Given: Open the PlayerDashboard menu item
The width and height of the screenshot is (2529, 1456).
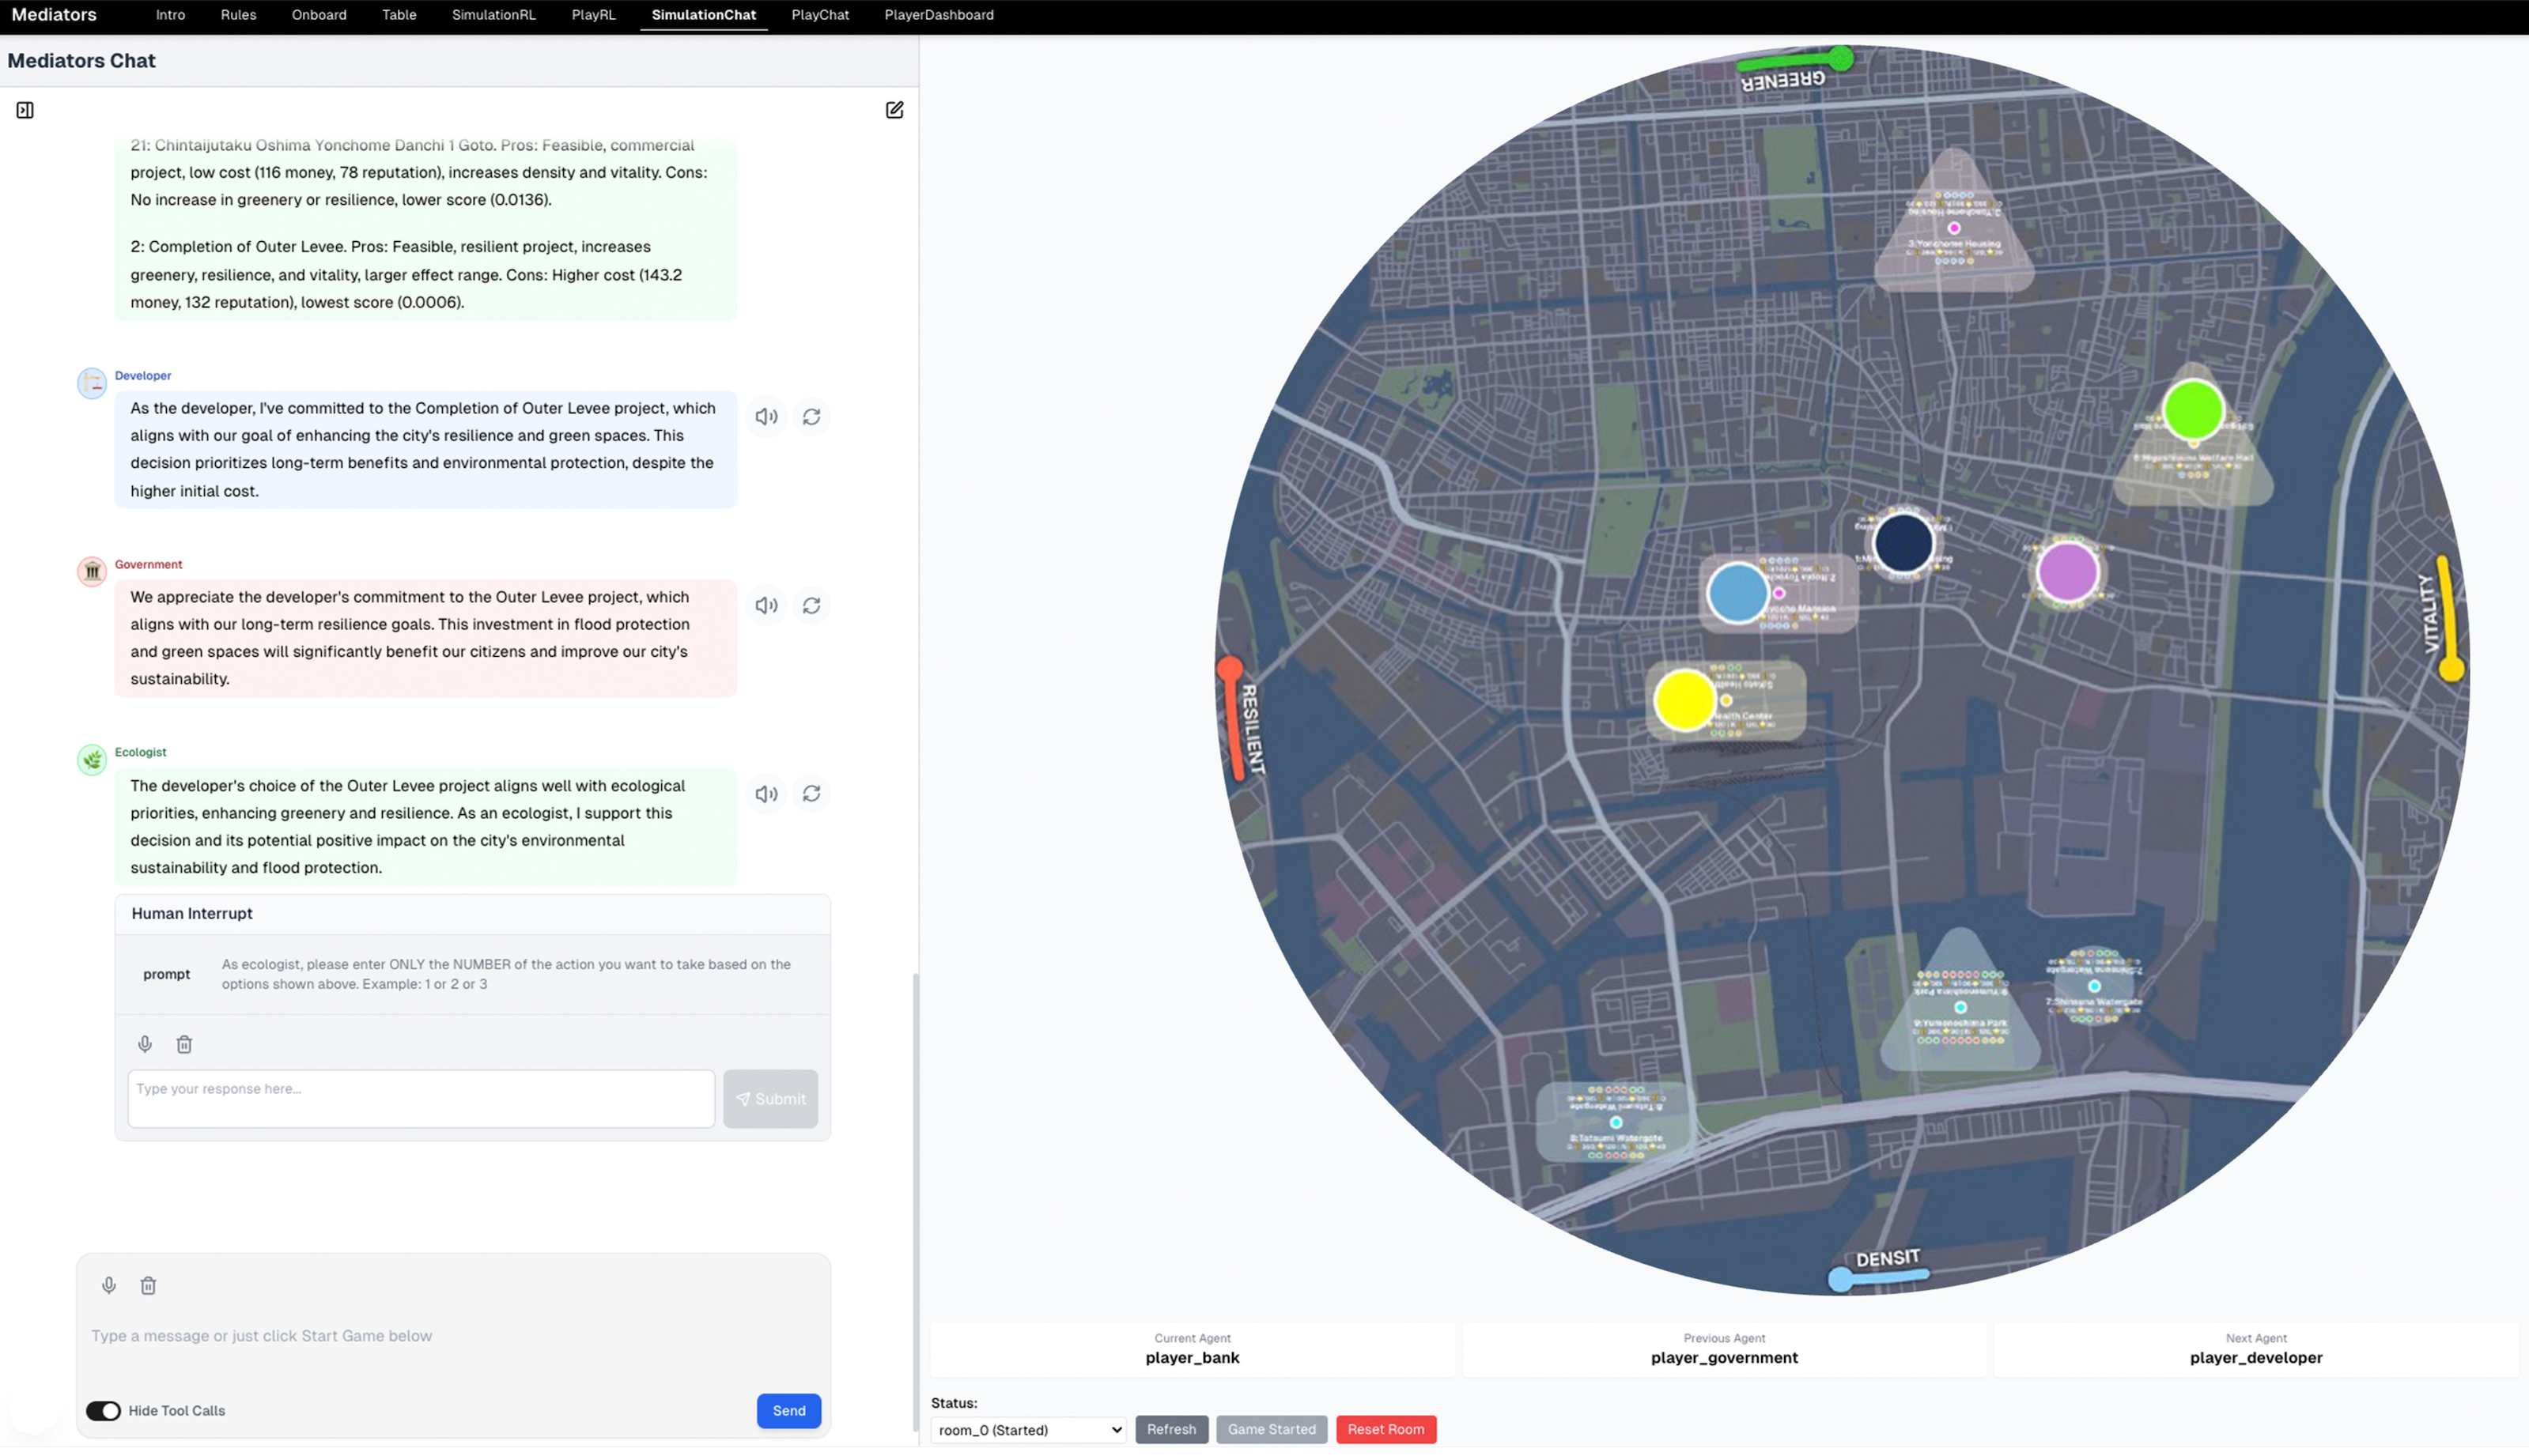Looking at the screenshot, I should point(939,15).
